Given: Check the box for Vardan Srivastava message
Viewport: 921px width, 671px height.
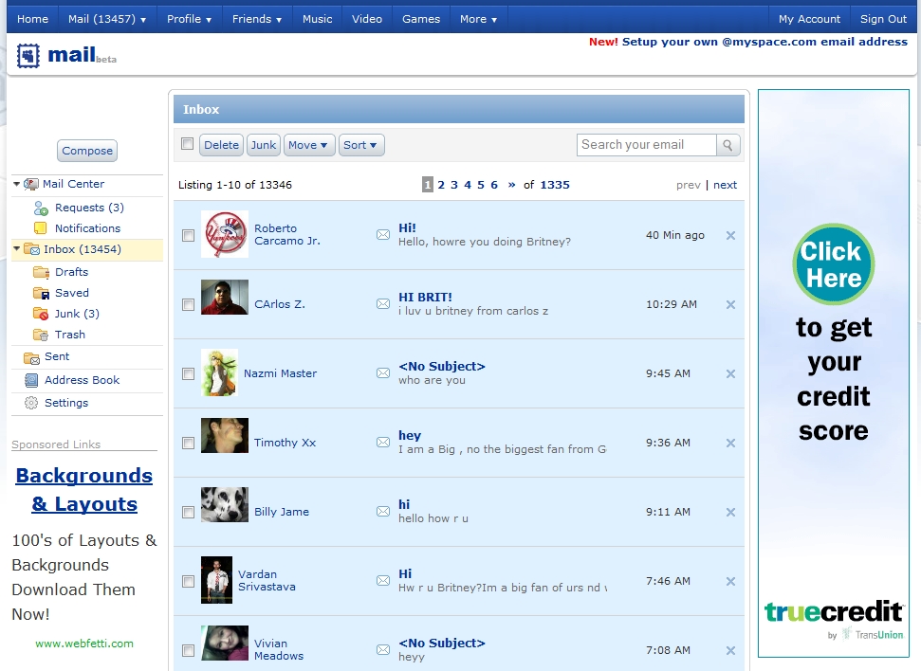Looking at the screenshot, I should point(188,582).
